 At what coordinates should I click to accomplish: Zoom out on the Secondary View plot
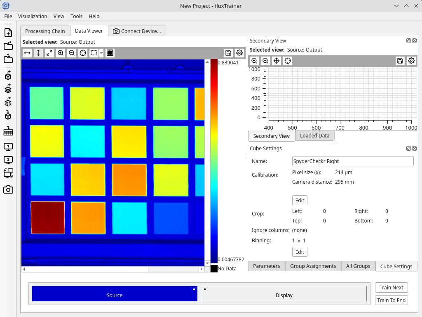pos(265,61)
